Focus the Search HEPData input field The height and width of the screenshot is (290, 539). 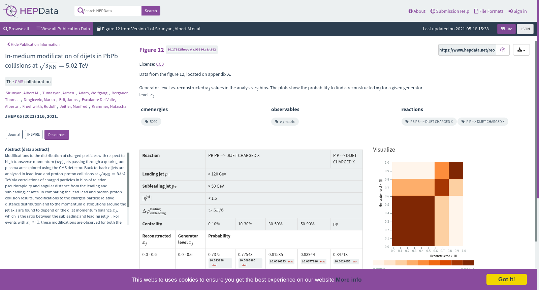tap(112, 11)
